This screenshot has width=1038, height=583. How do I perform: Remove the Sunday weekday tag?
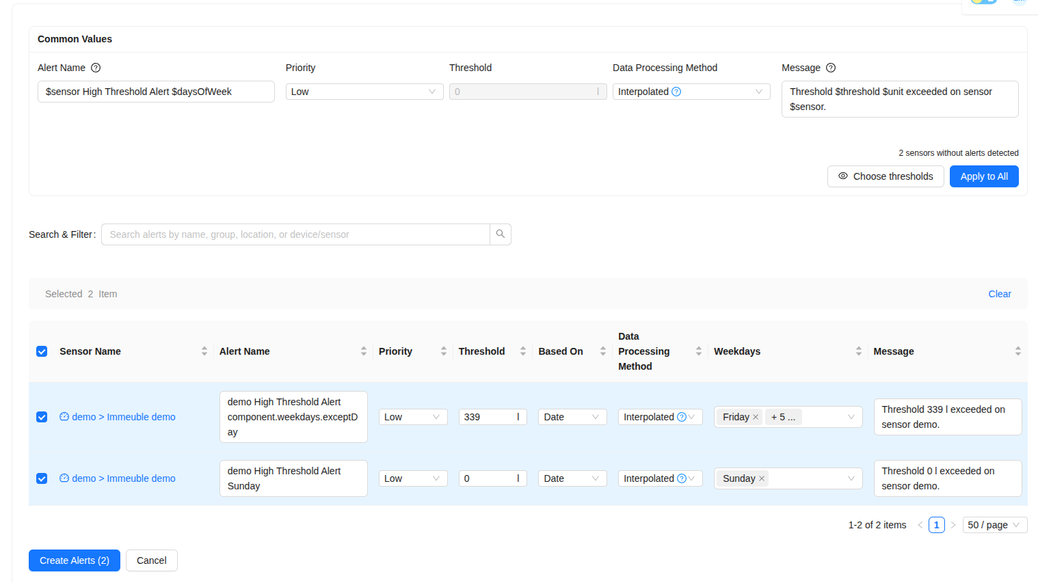point(762,478)
